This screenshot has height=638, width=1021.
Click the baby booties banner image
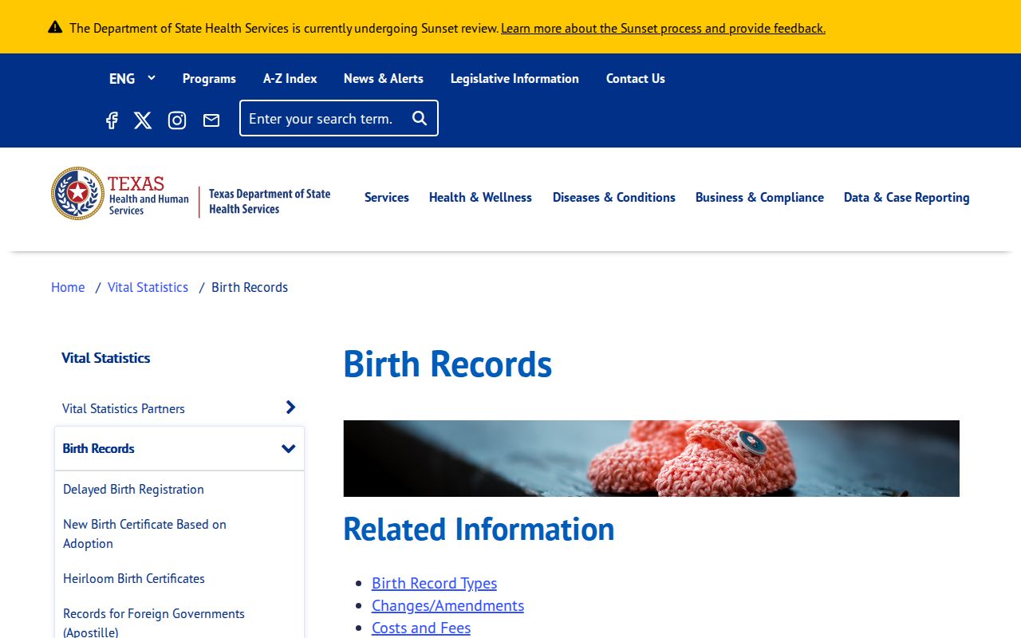pos(652,459)
